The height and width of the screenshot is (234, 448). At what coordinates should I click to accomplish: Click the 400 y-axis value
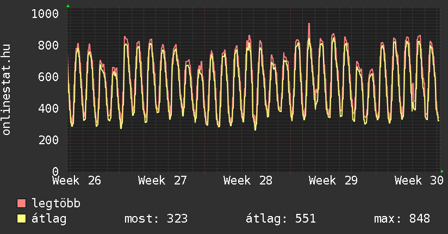coord(48,108)
